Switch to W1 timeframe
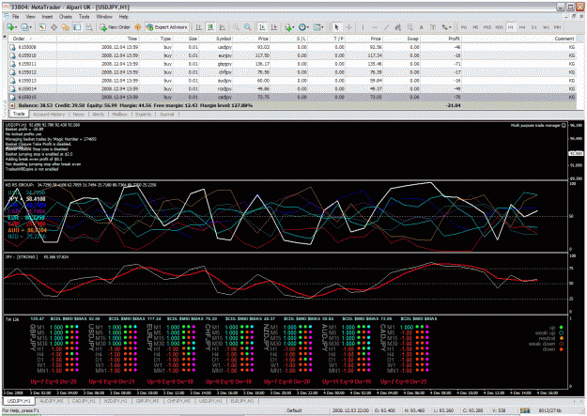 [x=546, y=27]
